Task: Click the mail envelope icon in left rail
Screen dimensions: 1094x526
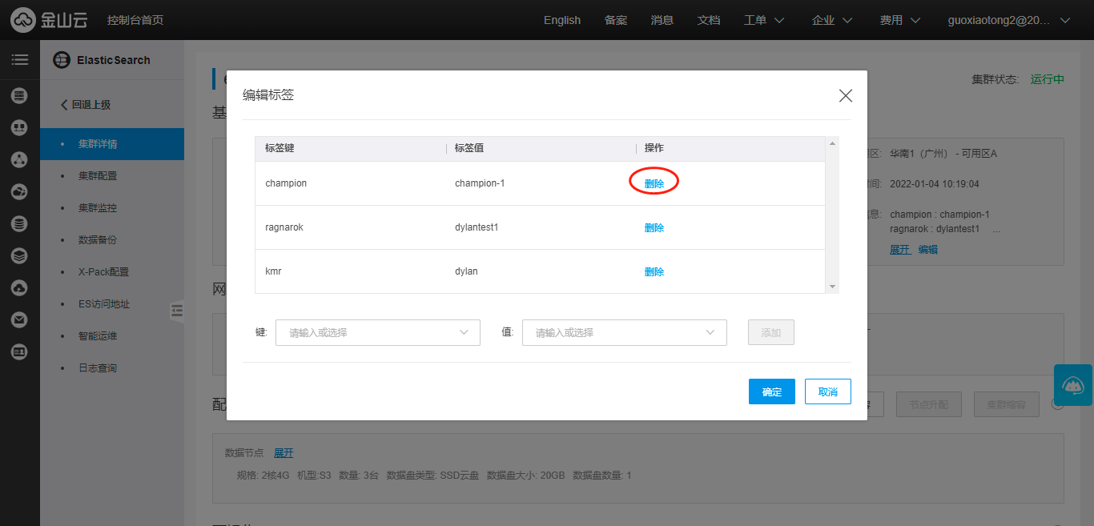Action: [20, 319]
